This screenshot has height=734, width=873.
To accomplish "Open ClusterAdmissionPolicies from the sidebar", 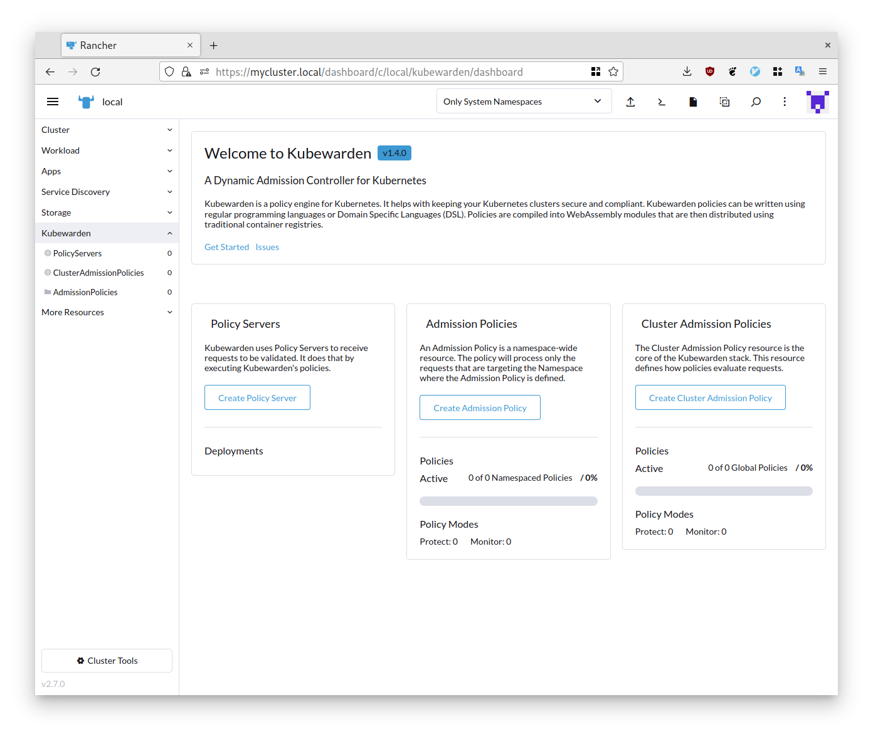I will [98, 273].
